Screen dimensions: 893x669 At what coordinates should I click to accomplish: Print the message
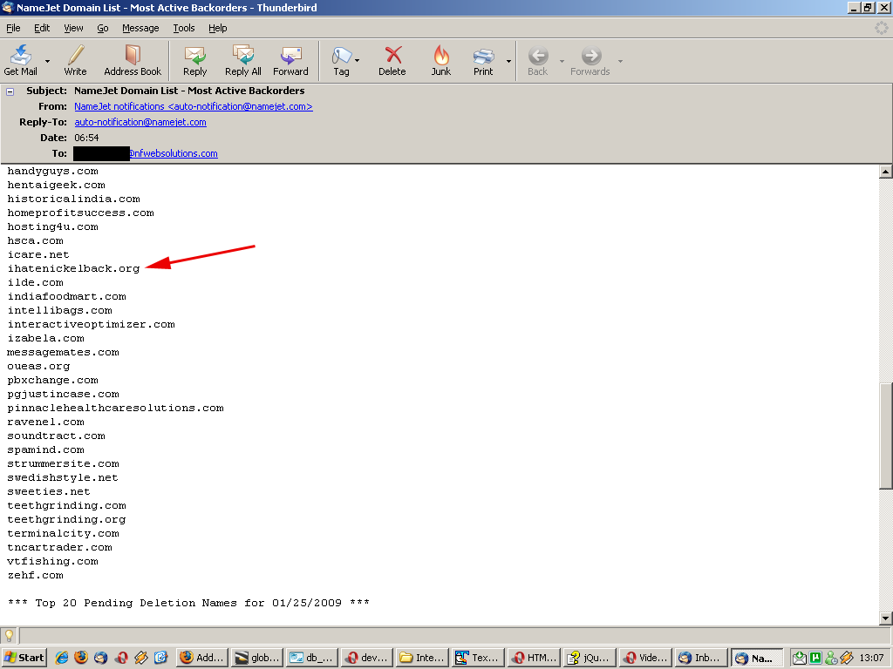click(x=483, y=60)
